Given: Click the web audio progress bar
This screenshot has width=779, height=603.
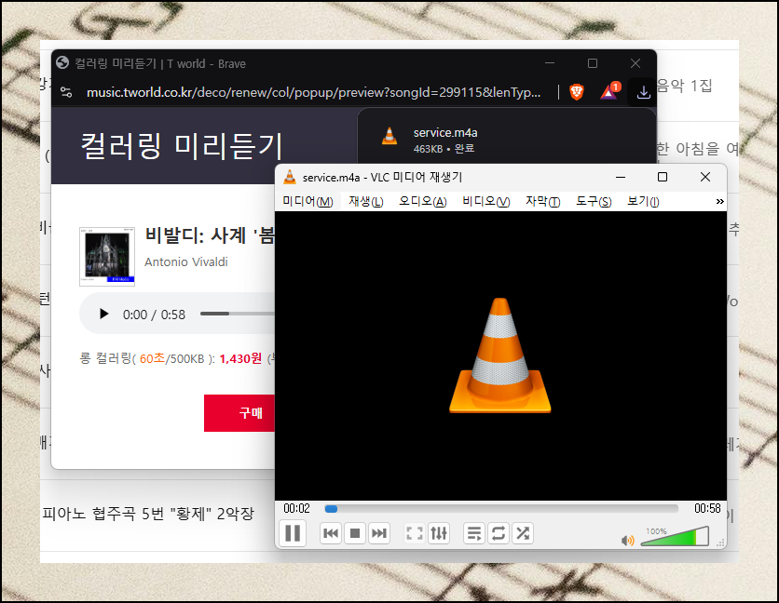Looking at the screenshot, I should point(237,314).
